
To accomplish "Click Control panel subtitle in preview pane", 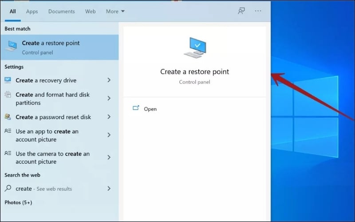I will (194, 82).
